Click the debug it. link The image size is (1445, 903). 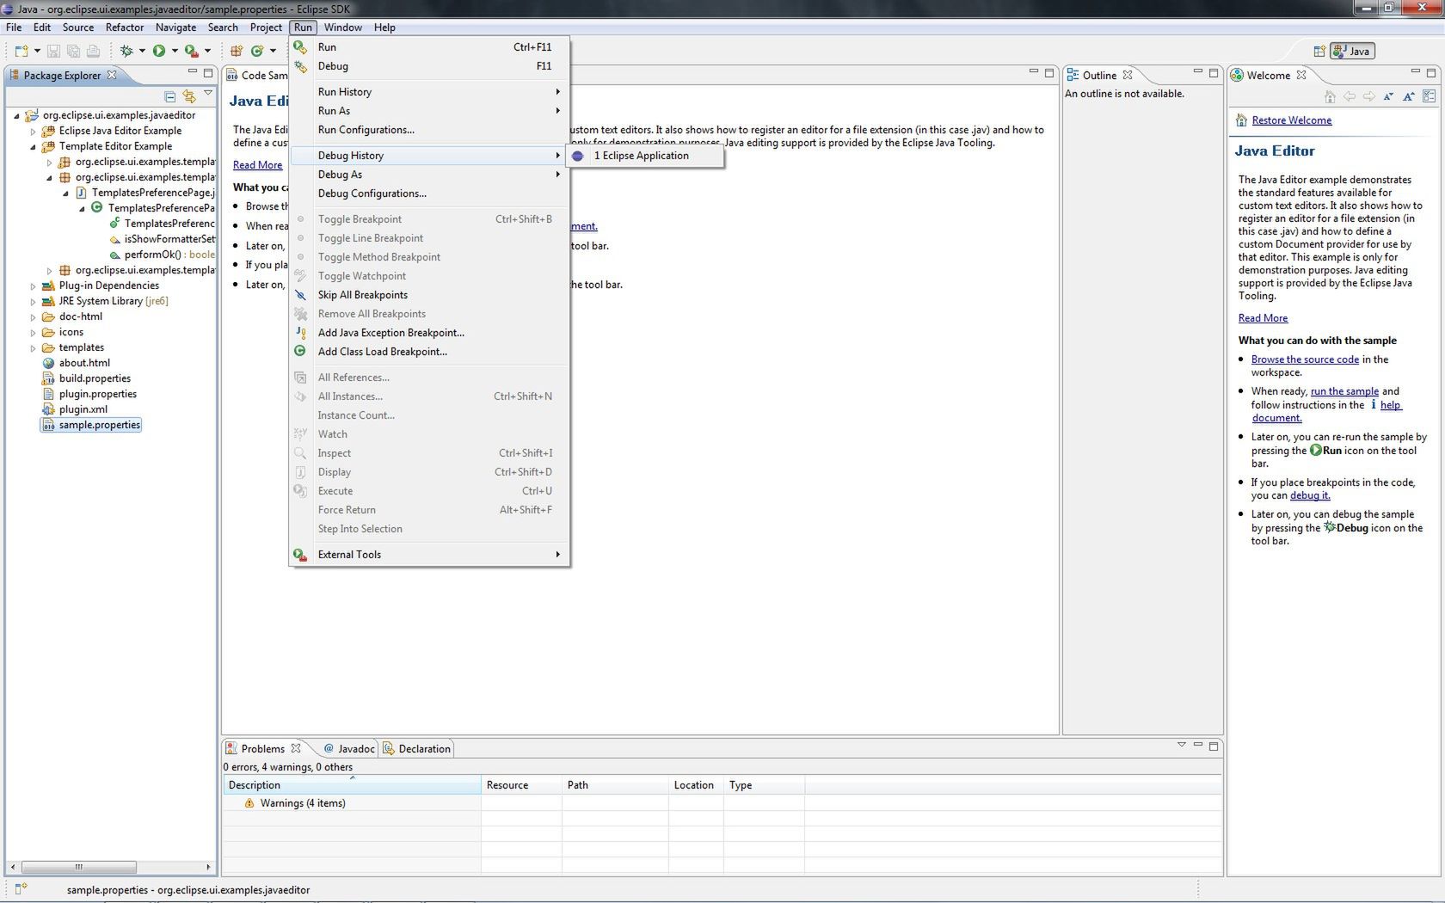[1310, 495]
